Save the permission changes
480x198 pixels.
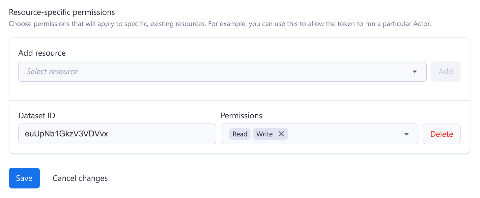coord(24,178)
